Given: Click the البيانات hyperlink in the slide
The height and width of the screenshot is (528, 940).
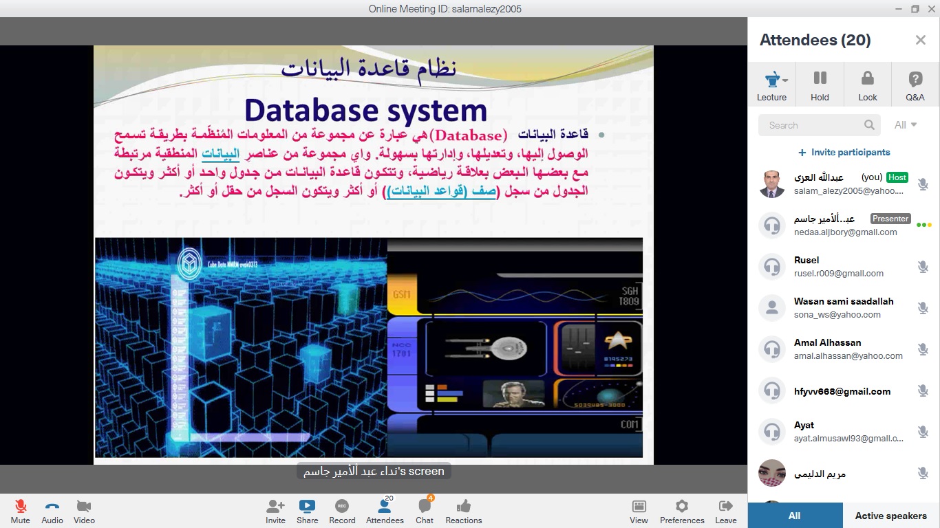Looking at the screenshot, I should [x=220, y=153].
